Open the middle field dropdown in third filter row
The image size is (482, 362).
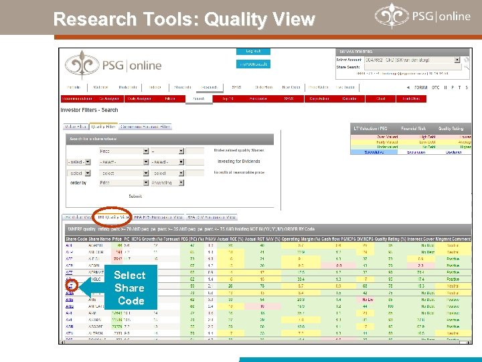124,174
